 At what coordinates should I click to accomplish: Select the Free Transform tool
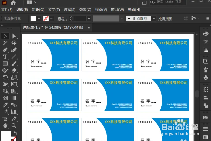tap(14, 84)
